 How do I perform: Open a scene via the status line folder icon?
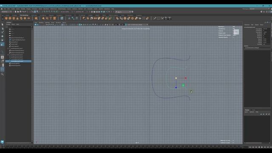pos(18,11)
